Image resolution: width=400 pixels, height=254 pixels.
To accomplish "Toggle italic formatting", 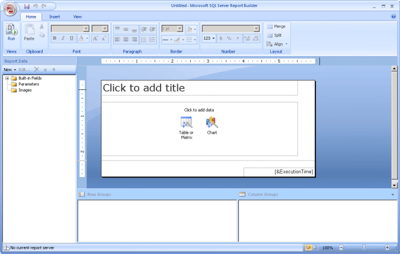I will pos(63,38).
